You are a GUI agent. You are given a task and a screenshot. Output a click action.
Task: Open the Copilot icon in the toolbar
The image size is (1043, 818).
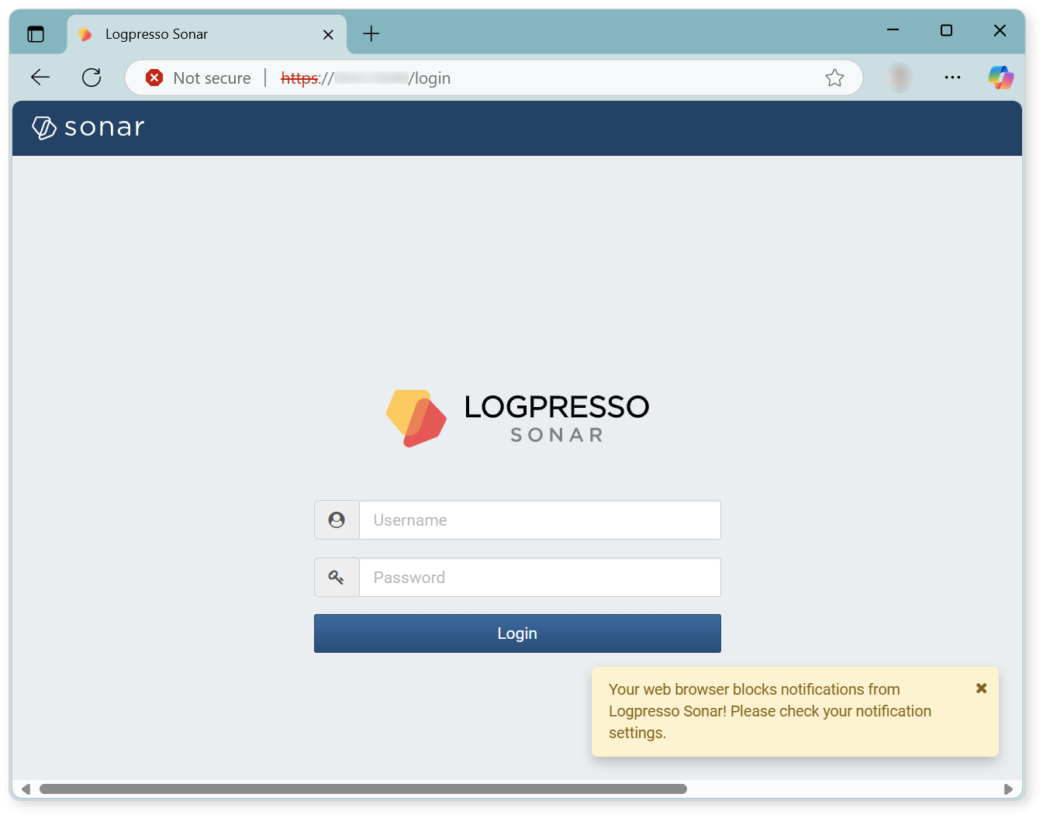coord(1000,78)
